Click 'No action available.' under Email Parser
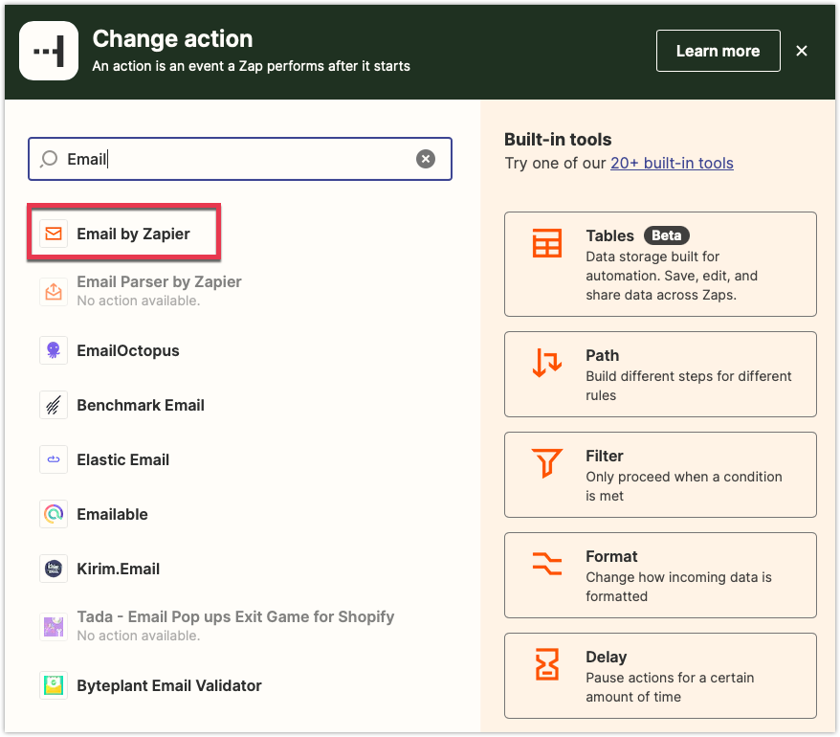Image resolution: width=840 pixels, height=737 pixels. tap(139, 301)
